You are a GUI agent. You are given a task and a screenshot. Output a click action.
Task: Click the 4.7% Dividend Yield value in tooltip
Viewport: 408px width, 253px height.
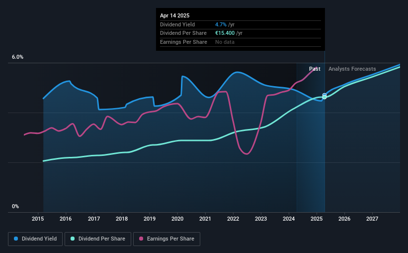(221, 24)
